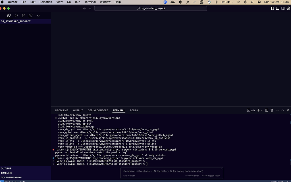291x182 pixels.
Task: Open the Explorer view in the activity bar
Action: click(x=9, y=16)
